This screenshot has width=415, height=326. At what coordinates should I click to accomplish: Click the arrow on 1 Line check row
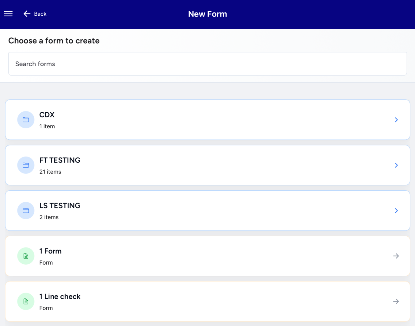pyautogui.click(x=396, y=301)
